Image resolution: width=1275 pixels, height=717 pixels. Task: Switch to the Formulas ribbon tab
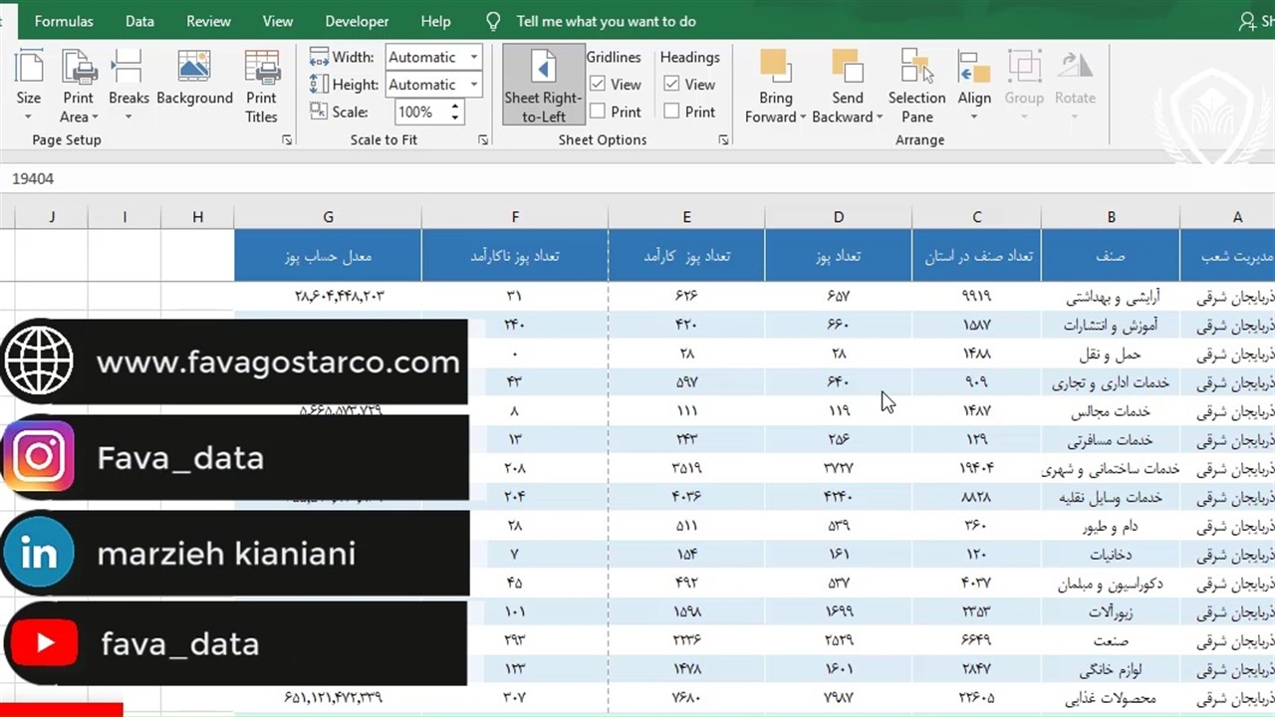pos(64,21)
